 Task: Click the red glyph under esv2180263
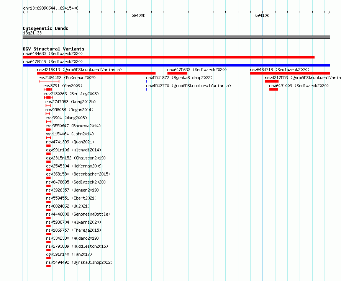49,97
